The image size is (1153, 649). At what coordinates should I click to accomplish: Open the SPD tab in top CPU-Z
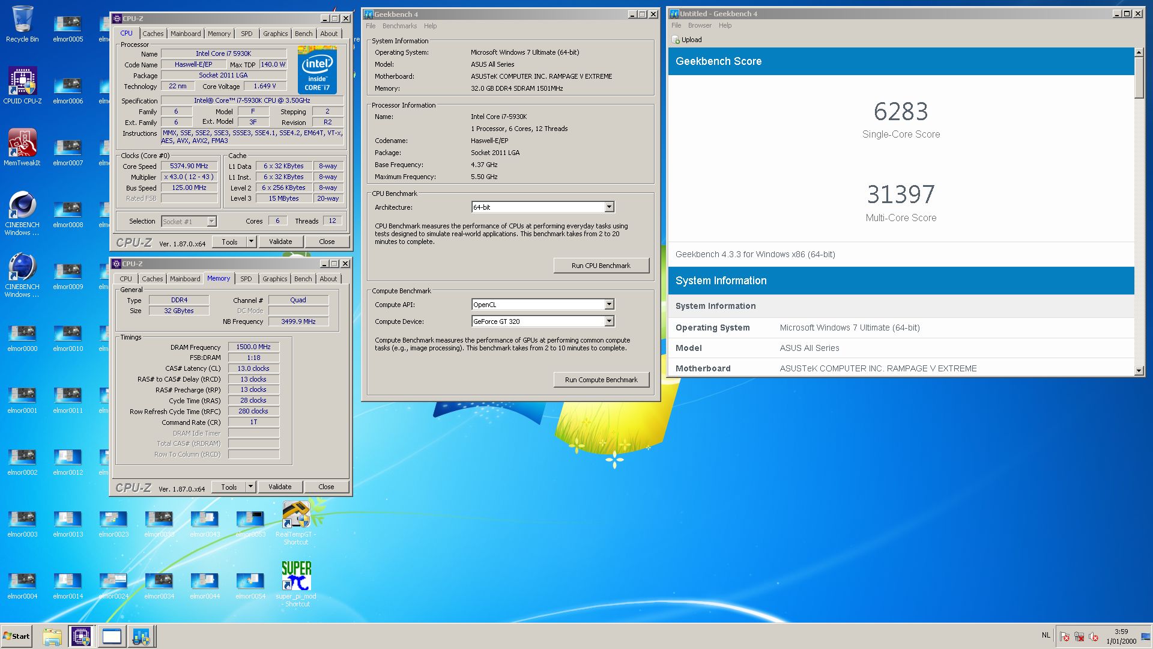point(246,34)
